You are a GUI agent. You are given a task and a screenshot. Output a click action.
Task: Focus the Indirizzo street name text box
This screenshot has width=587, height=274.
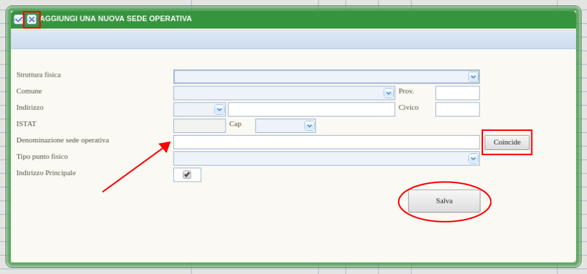[x=311, y=109]
